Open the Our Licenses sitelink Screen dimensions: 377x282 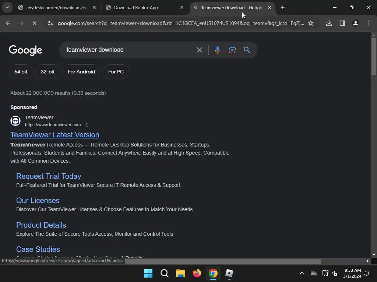(38, 200)
